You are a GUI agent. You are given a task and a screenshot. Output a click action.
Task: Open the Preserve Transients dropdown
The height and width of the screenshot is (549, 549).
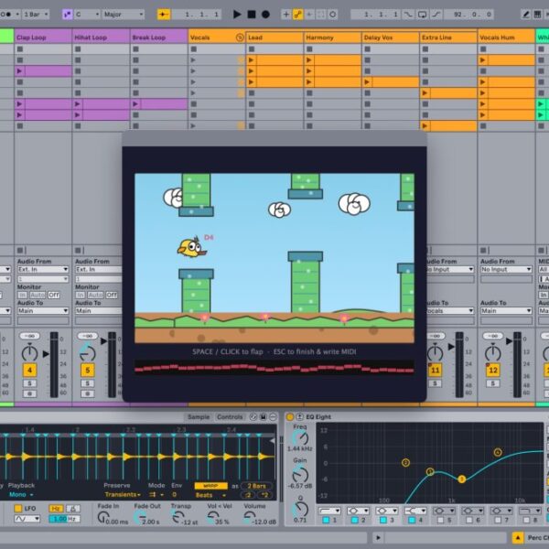click(x=123, y=495)
